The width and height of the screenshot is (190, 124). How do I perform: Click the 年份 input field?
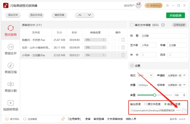coord(148,55)
